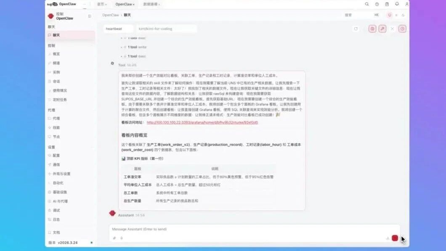
Task: Focus the 搜索 search field in header
Action: click(362, 15)
